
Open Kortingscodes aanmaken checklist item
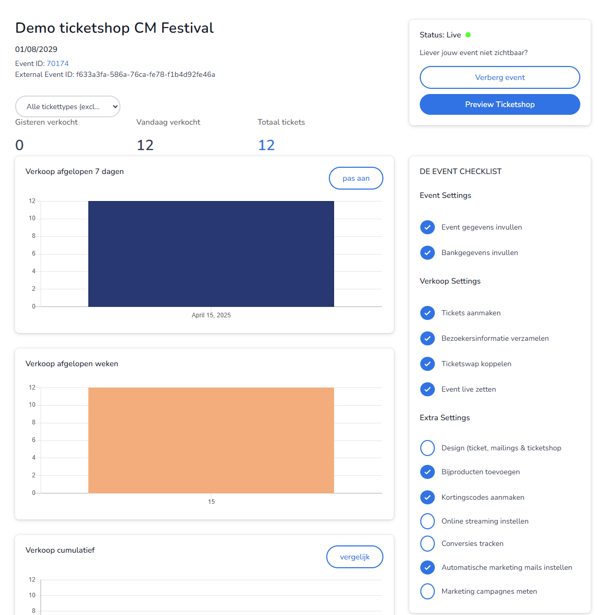point(483,498)
